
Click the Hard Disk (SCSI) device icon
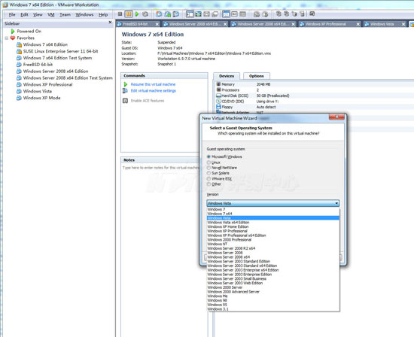218,96
